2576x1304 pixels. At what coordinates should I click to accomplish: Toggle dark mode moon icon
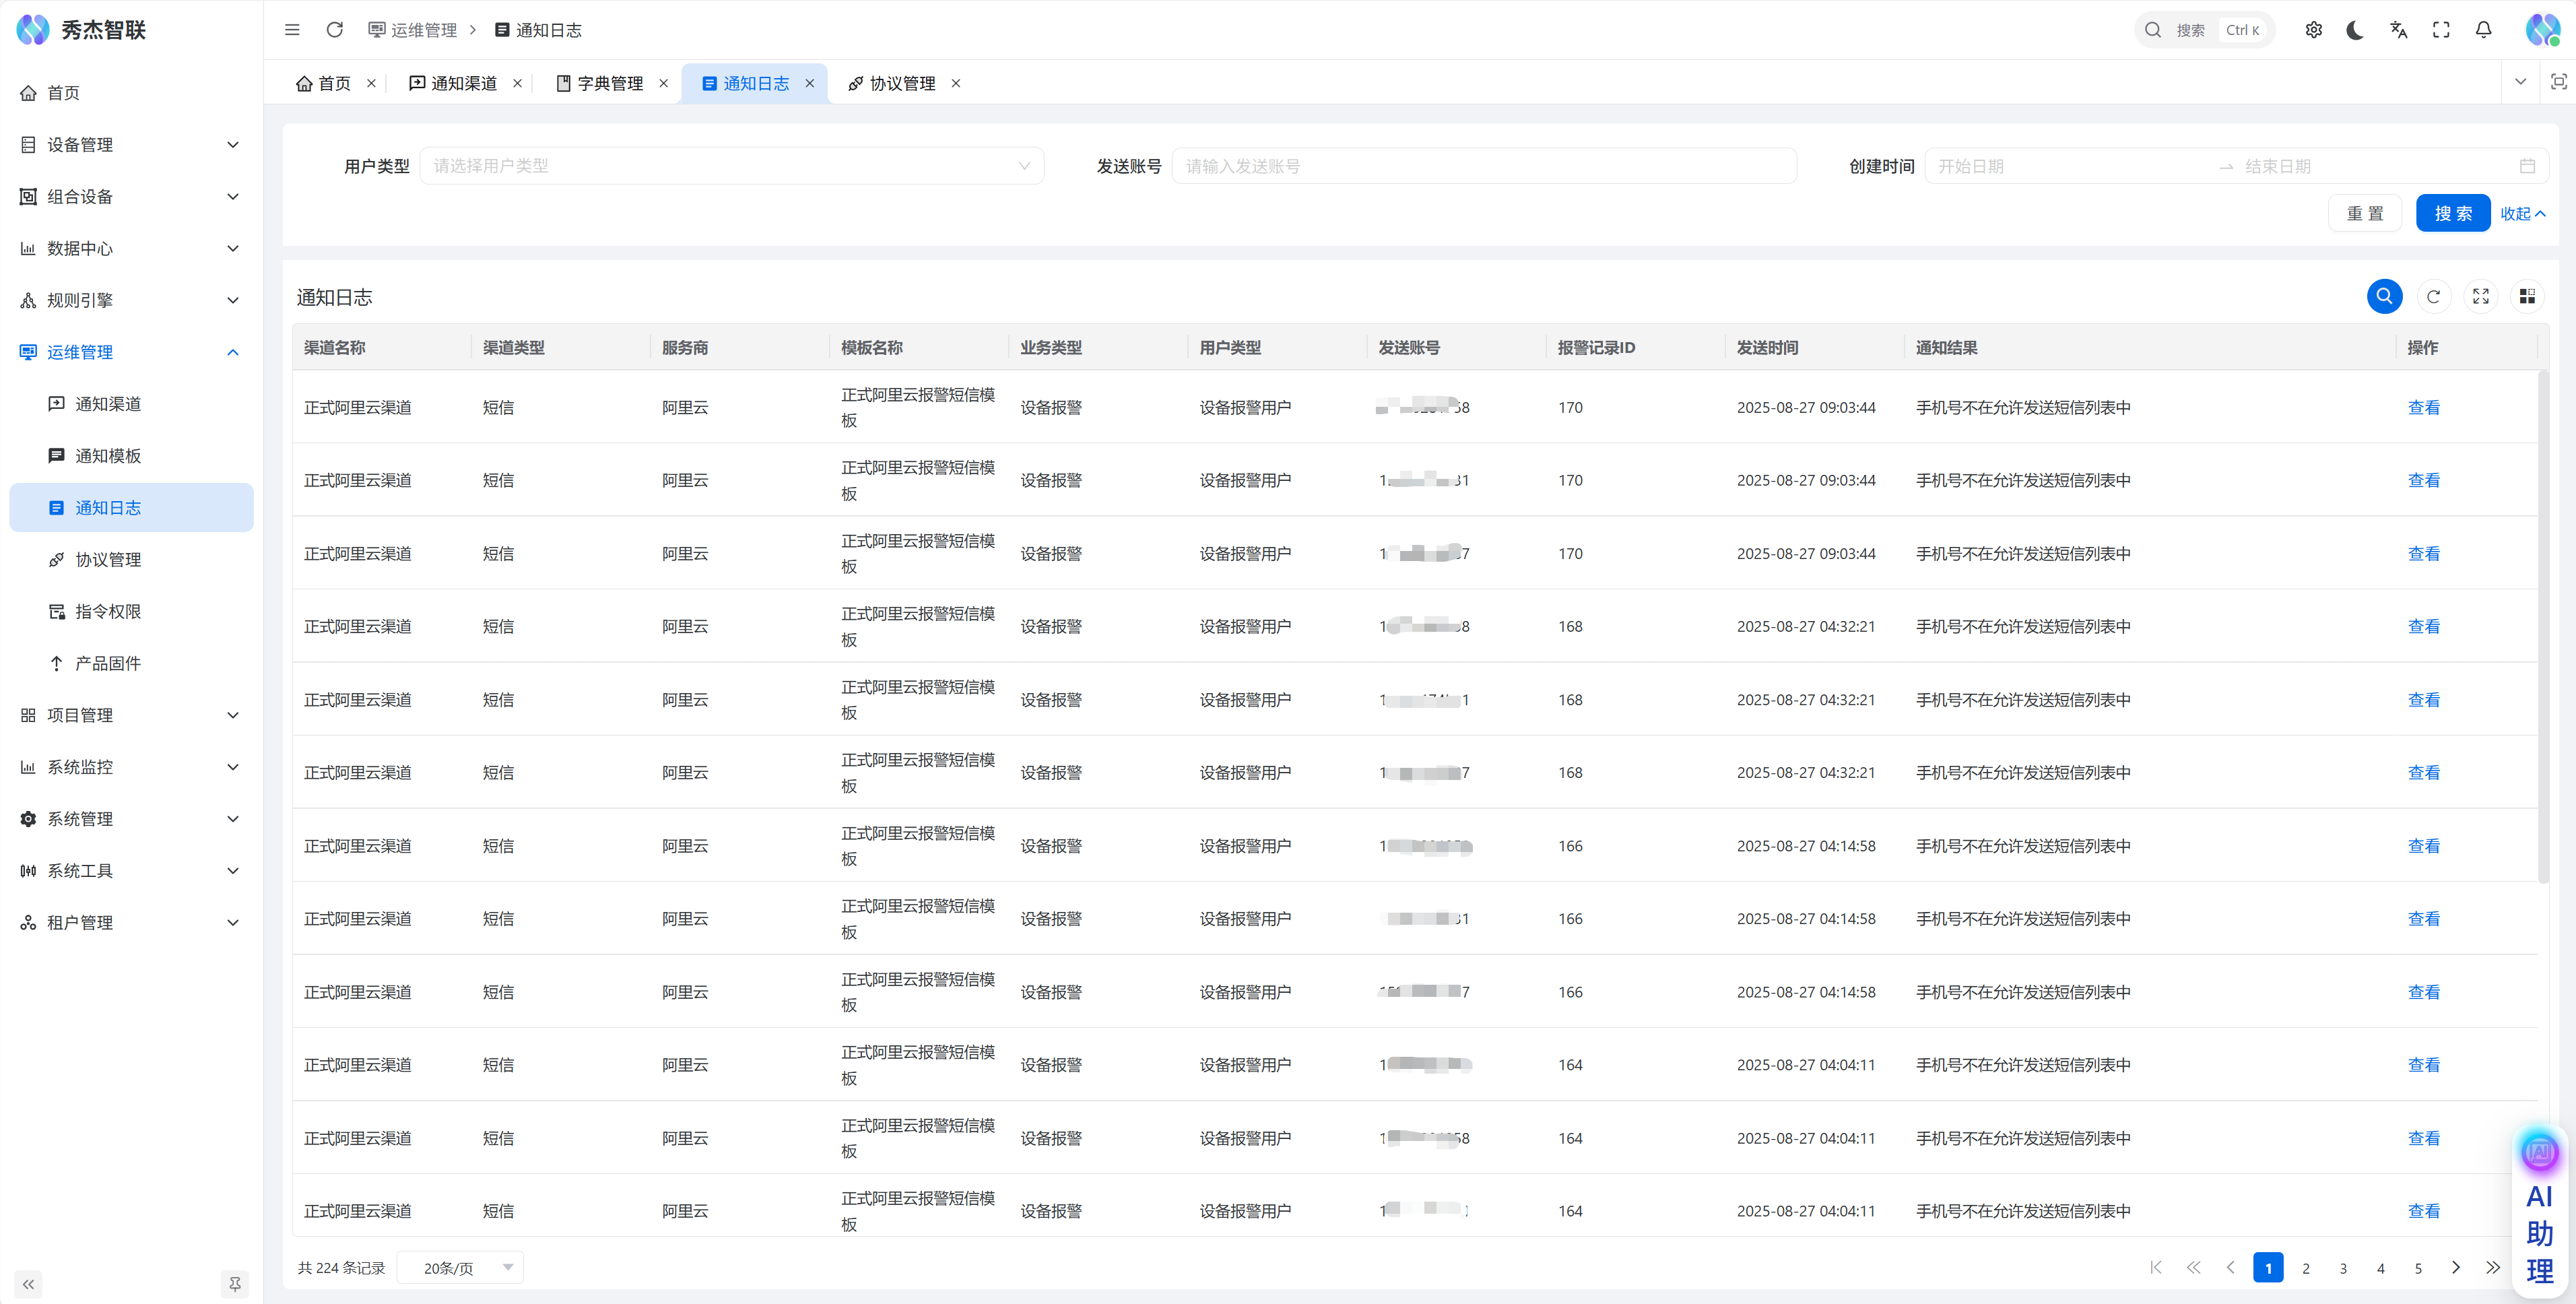(2355, 30)
